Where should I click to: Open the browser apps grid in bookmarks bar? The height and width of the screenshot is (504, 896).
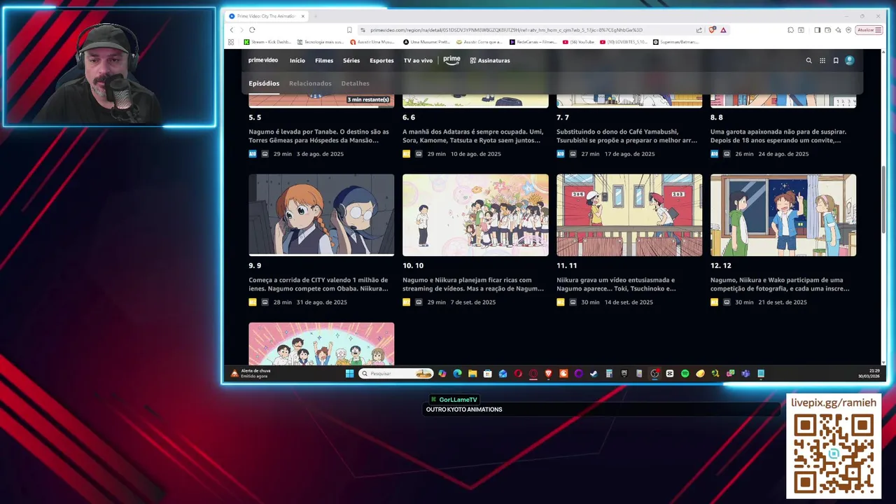[231, 42]
